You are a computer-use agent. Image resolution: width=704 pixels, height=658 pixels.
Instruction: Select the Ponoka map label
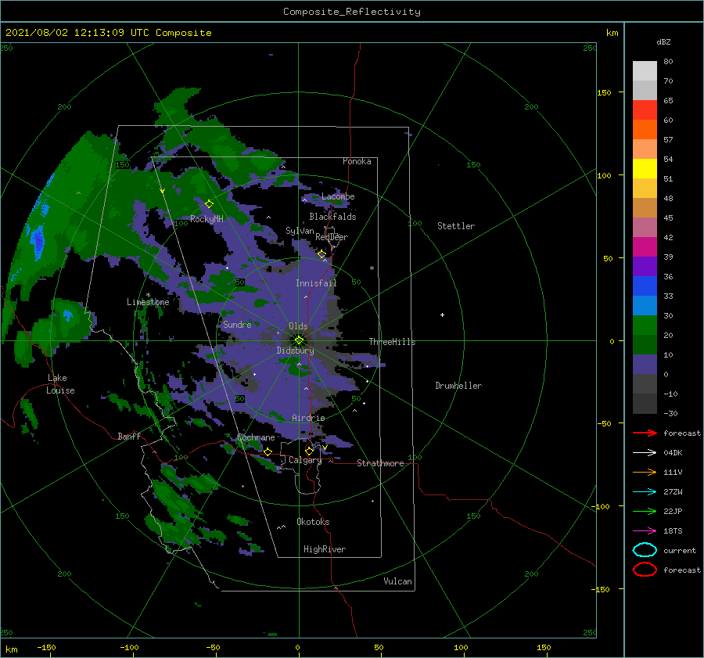[357, 161]
